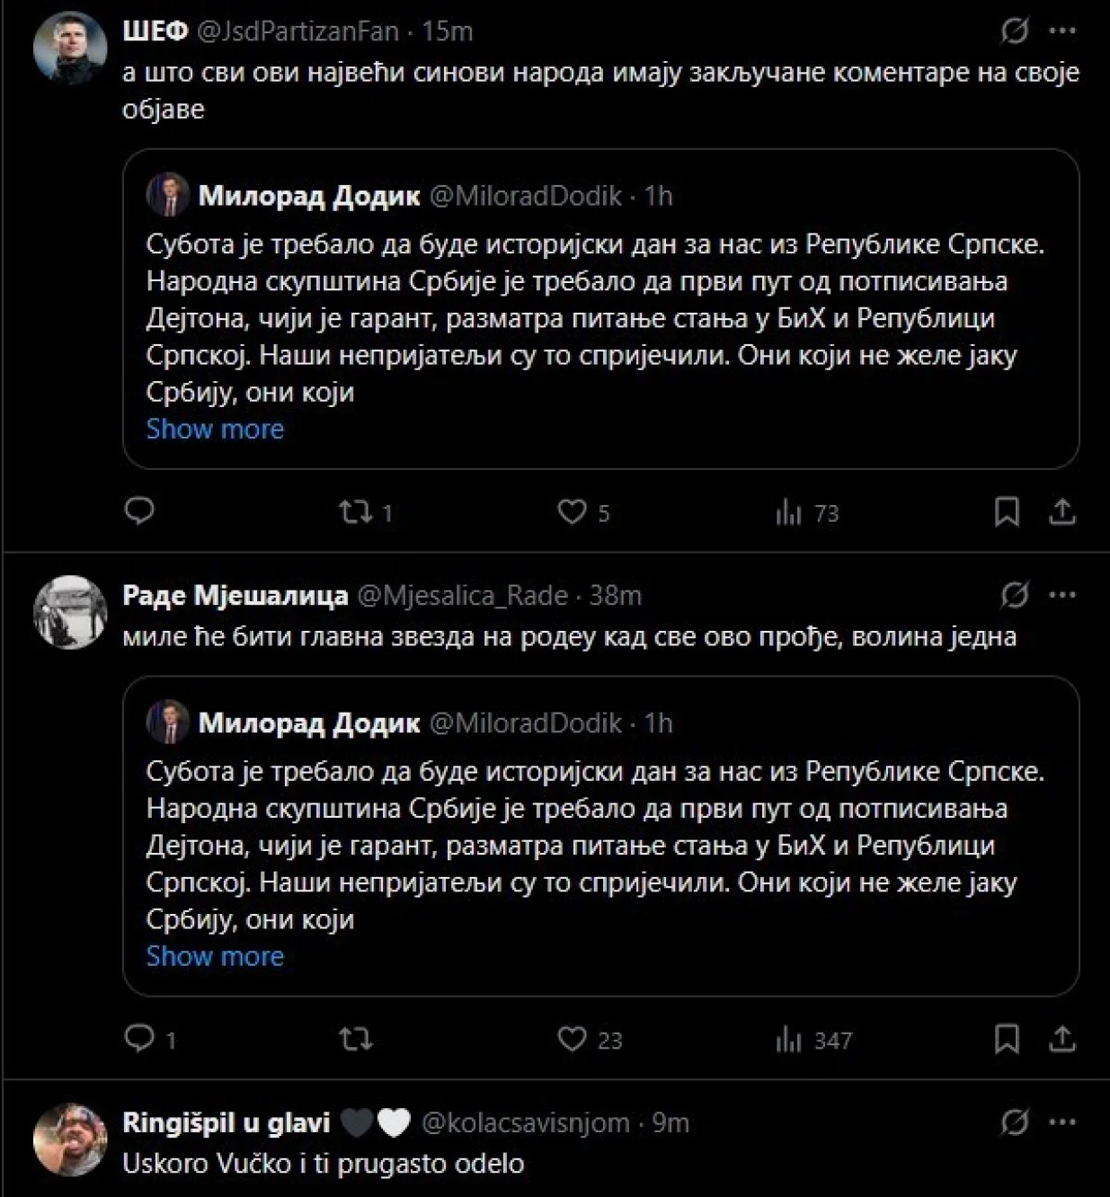Open more options menu on ШЕФ's post

pos(1062,31)
